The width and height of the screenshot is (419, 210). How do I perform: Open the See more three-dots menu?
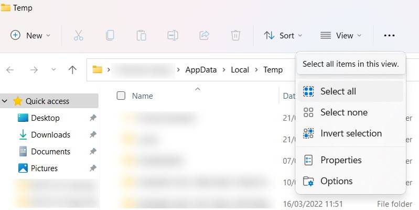389,35
